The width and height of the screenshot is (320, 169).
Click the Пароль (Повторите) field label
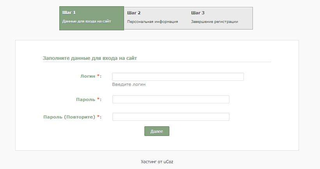pos(69,117)
